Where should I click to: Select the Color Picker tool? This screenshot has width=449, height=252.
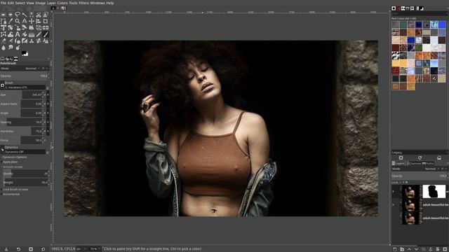click(11, 21)
